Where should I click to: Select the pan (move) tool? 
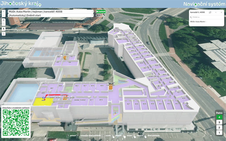coord(3,20)
